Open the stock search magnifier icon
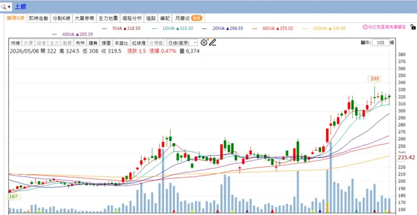The image size is (417, 215). coord(3,7)
